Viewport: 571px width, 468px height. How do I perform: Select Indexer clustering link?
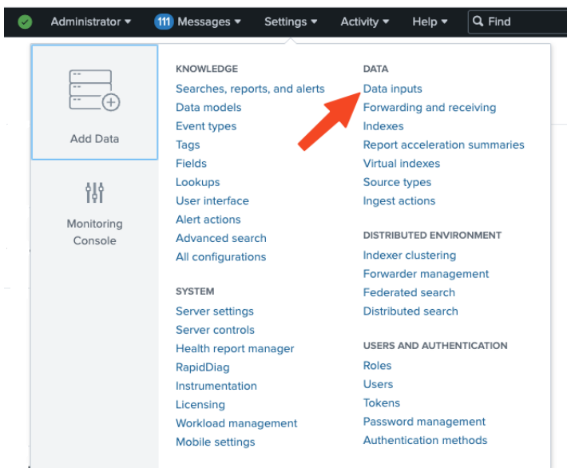[x=409, y=256]
